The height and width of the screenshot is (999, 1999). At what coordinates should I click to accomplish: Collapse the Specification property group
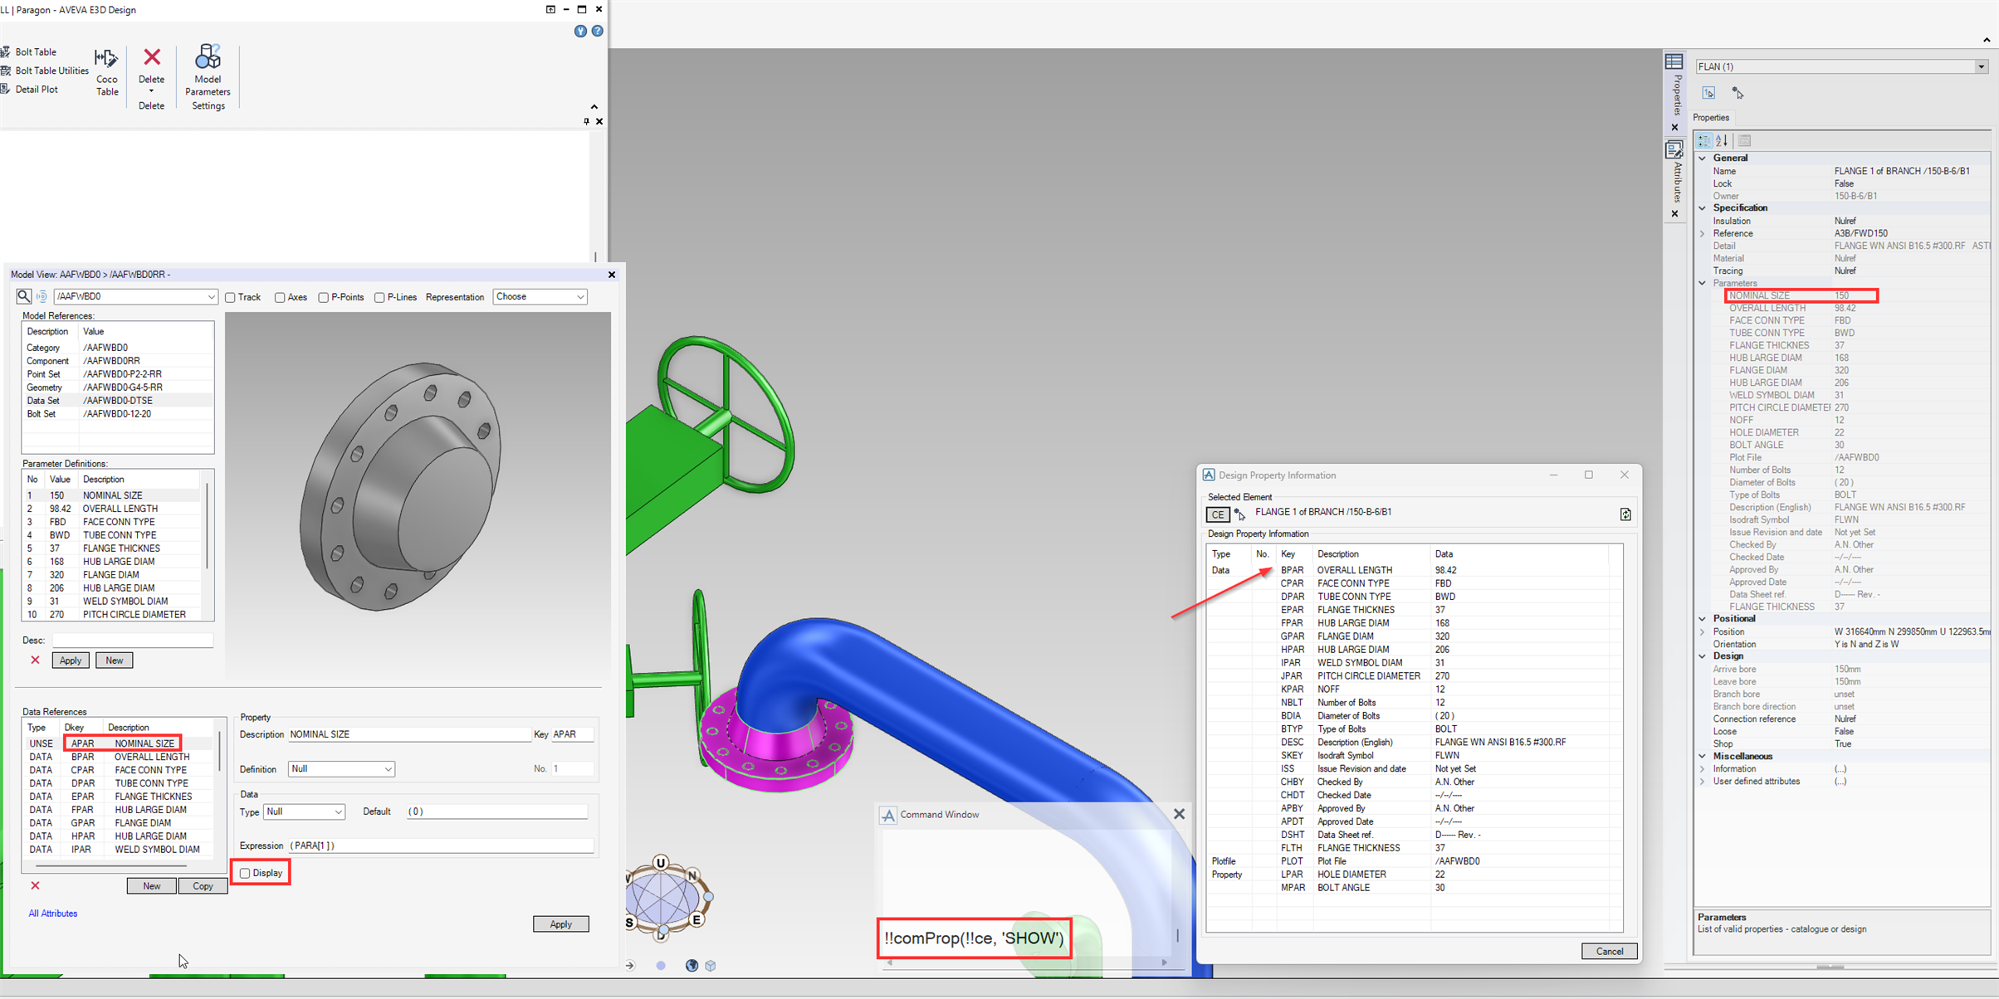[x=1703, y=208]
